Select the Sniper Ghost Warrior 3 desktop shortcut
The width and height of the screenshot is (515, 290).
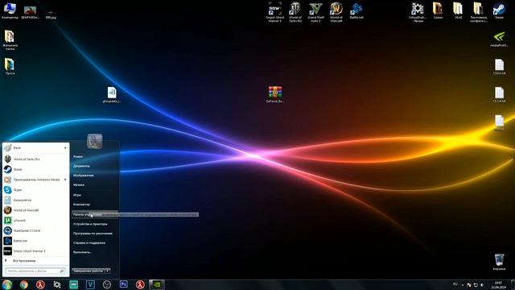point(275,13)
